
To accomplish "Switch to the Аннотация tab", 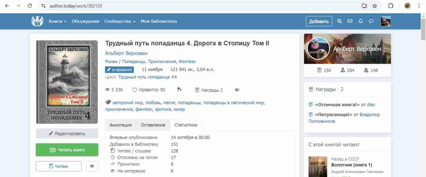I will pos(120,125).
